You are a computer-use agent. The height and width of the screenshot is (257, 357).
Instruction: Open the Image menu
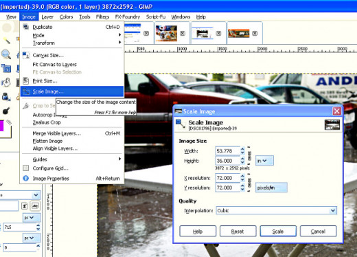pyautogui.click(x=29, y=17)
